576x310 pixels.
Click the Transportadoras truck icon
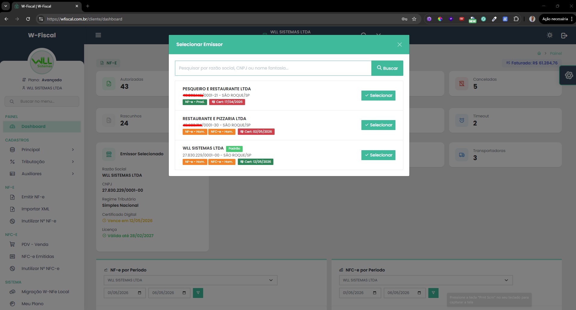tap(461, 155)
